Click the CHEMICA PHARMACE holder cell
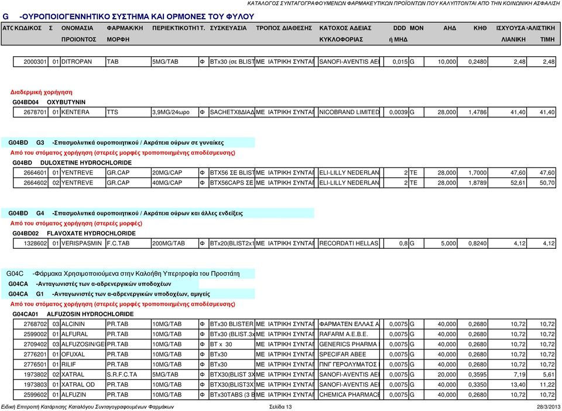This screenshot has width=562, height=411. pos(349,395)
